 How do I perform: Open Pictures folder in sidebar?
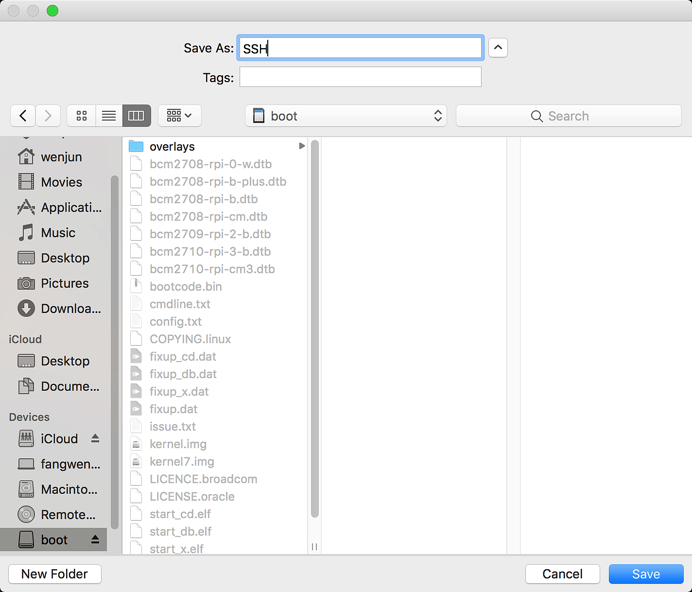tap(65, 283)
